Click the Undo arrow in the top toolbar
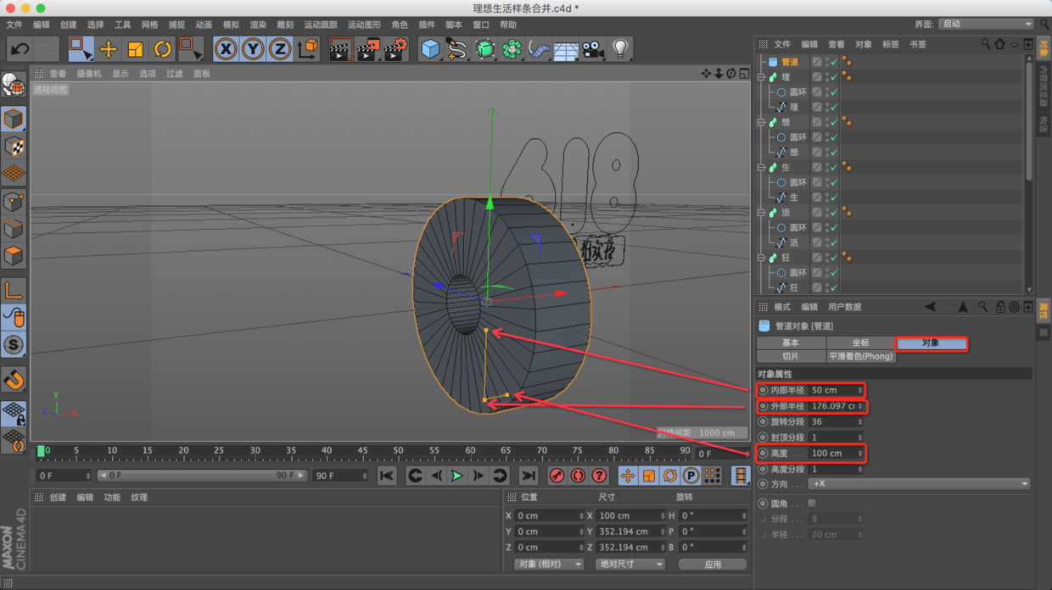The width and height of the screenshot is (1052, 590). click(x=19, y=49)
